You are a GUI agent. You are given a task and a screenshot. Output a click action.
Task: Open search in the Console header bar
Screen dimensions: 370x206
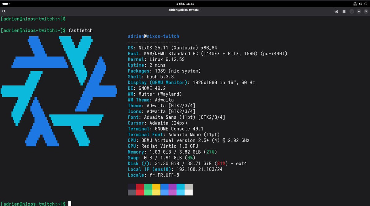[x=4, y=11]
